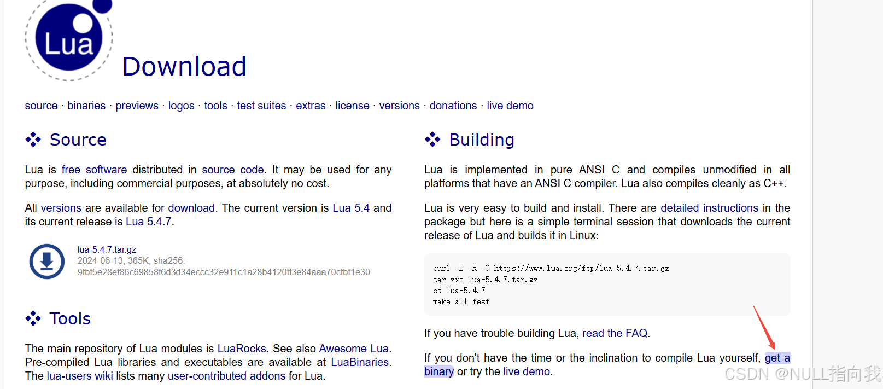Click the Lua logo image
This screenshot has width=883, height=389.
click(x=69, y=39)
